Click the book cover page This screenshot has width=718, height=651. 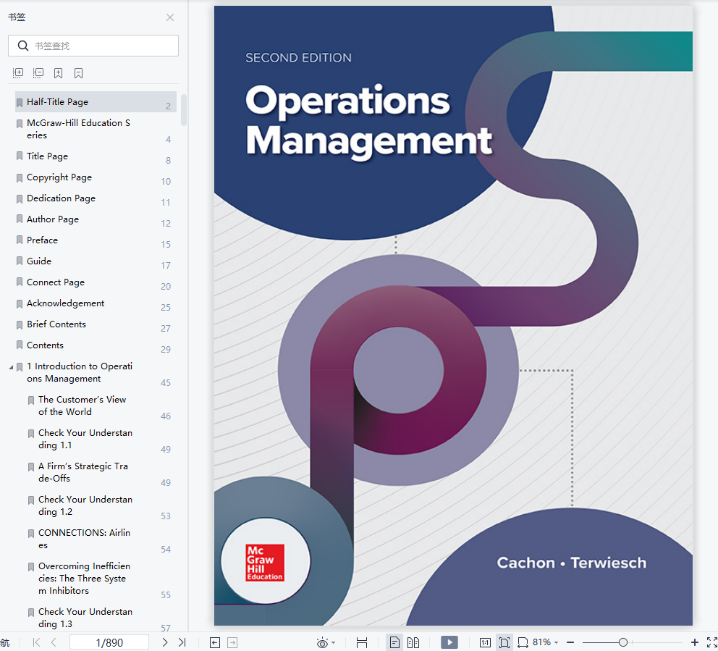click(453, 316)
